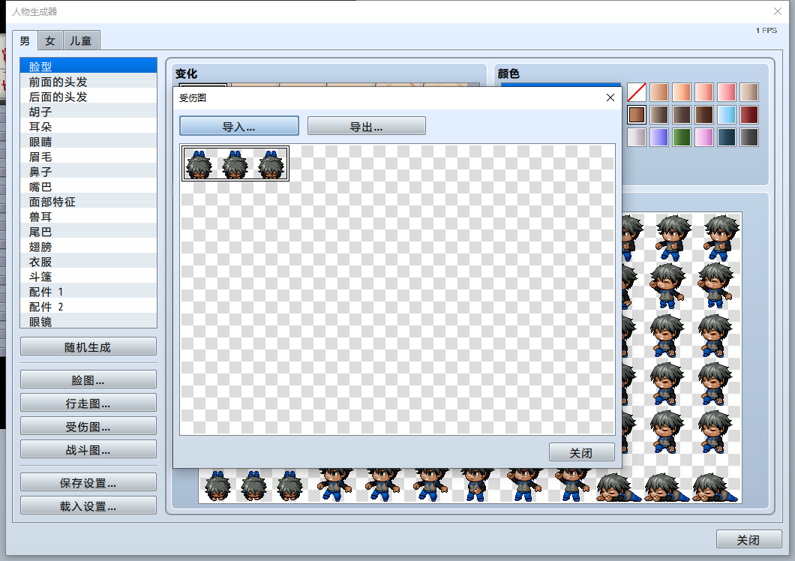This screenshot has height=561, width=795.
Task: Close the 人物生成器 window
Action: [x=778, y=11]
